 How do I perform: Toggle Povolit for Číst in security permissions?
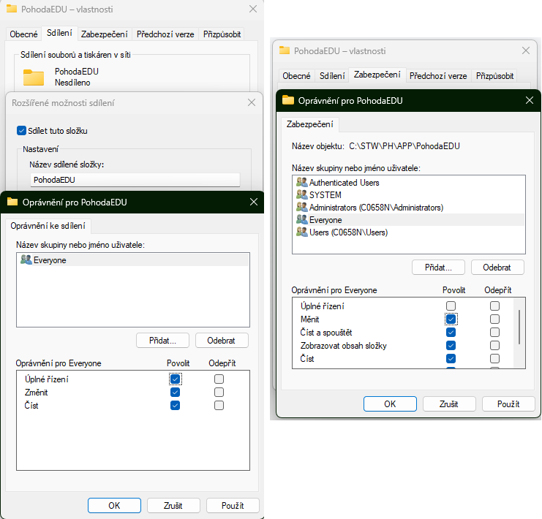(x=451, y=358)
